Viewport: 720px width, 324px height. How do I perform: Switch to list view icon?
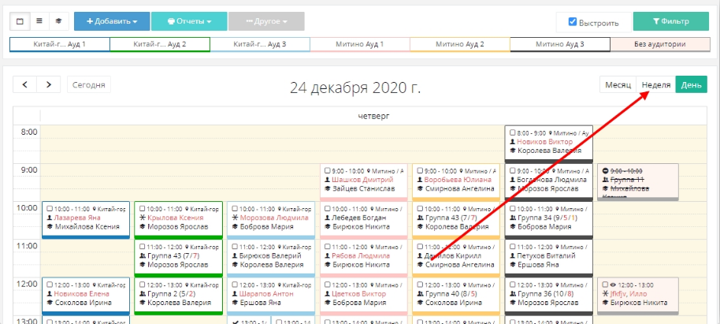click(x=39, y=21)
